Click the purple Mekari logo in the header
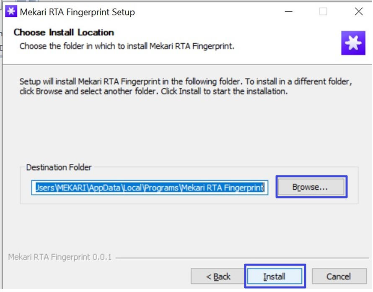 click(353, 43)
